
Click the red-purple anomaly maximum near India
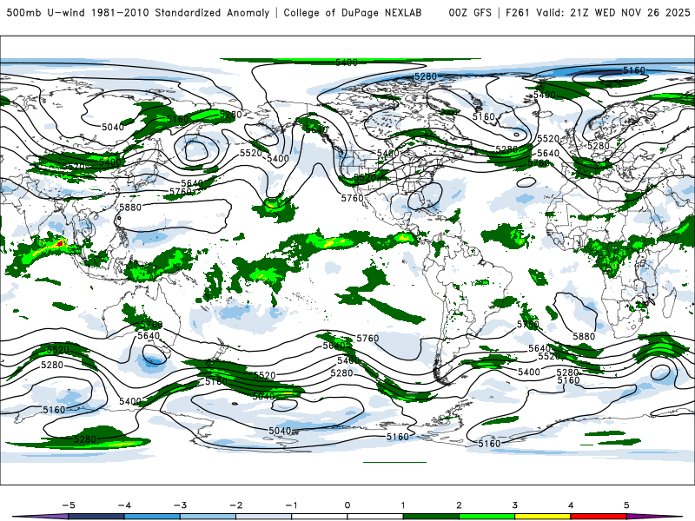(61, 243)
